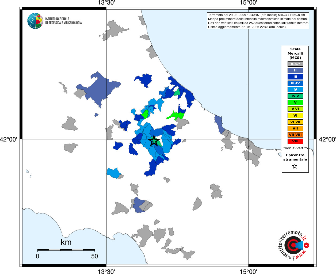336x274 pixels.
Task: Select the red VIII legend swatch
Action: pyautogui.click(x=295, y=141)
